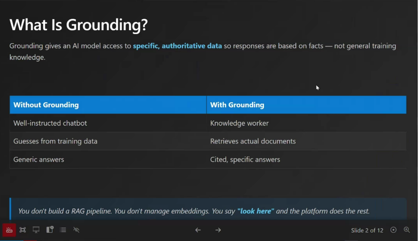Click the "Guesses from training data" cell

[55, 141]
